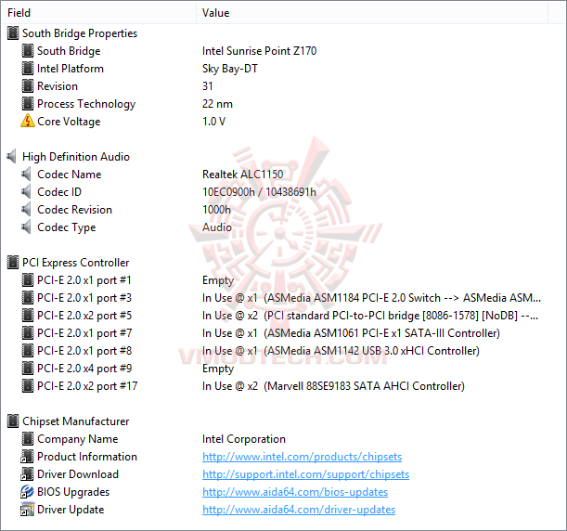
Task: Select the ASMedia ASM1061 SATA-III Controller value
Action: 351,333
